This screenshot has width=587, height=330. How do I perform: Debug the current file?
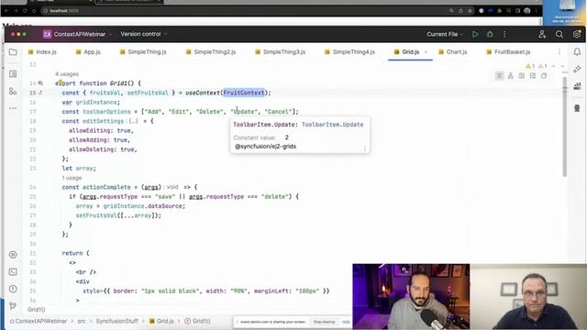pyautogui.click(x=490, y=34)
